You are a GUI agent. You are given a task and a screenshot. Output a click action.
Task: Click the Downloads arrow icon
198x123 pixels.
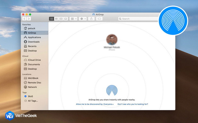(25, 42)
